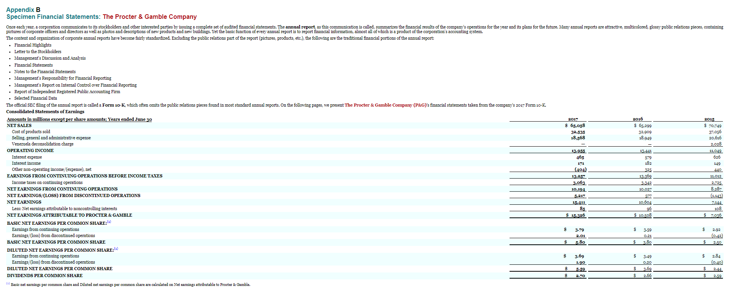Select "Management's Responsibility for Financial Reporting" bullet
Image resolution: width=731 pixels, height=294 pixels.
(63, 78)
